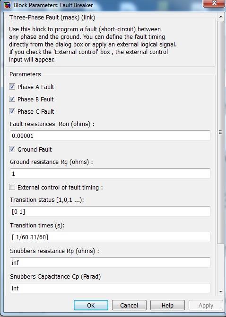
Task: Click the vertical scrollbar thumb
Action: (x=220, y=132)
